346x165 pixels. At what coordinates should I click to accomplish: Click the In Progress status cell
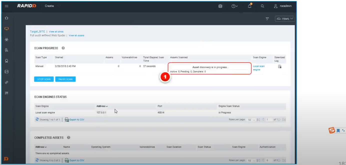pyautogui.click(x=225, y=113)
